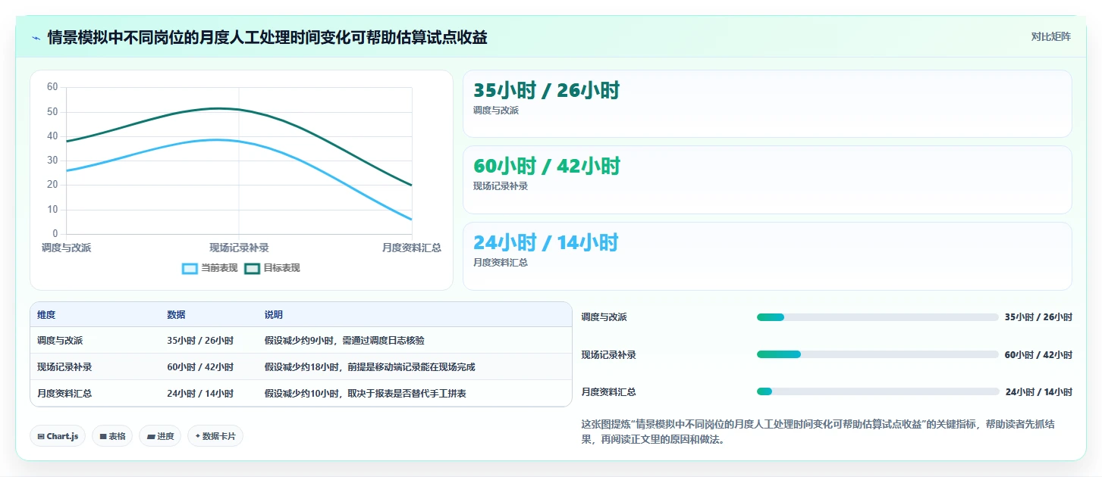Click the note about 移动端记录
This screenshot has width=1102, height=477.
click(x=369, y=367)
